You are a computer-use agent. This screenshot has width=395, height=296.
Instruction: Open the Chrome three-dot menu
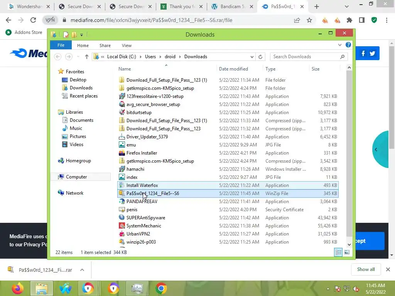pyautogui.click(x=387, y=20)
